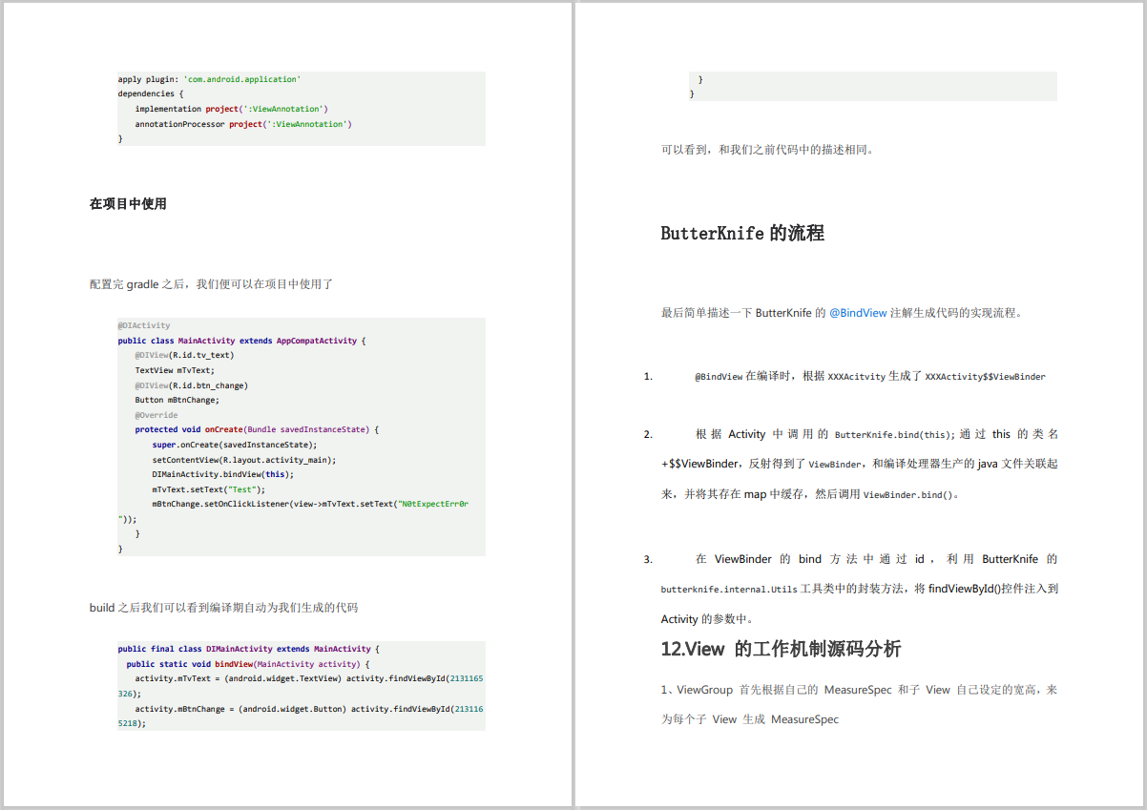The image size is (1147, 810).
Task: Click paragraph starting "1、ViewGroup 首先根据自己的 MeasureSpec"
Action: pyautogui.click(x=859, y=690)
